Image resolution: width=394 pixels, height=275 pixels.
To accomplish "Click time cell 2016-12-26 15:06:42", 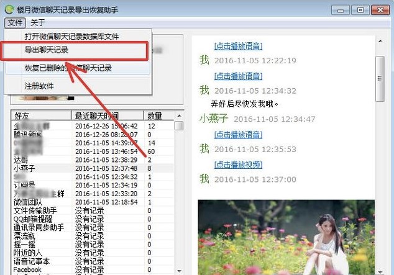I will 106,126.
